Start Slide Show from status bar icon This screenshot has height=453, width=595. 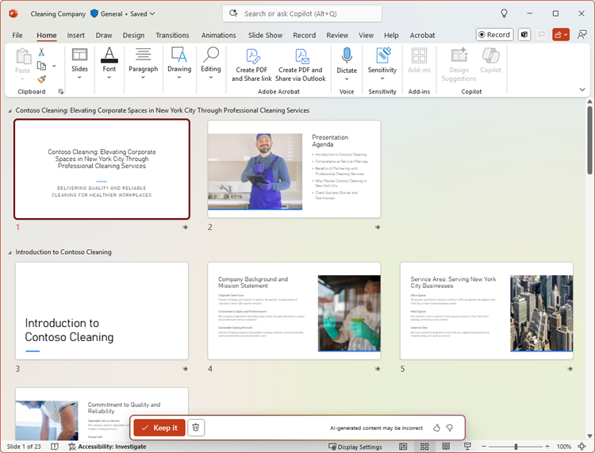click(x=467, y=447)
